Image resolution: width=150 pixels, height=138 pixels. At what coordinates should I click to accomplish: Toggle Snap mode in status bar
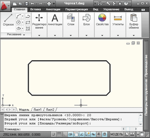53,134
